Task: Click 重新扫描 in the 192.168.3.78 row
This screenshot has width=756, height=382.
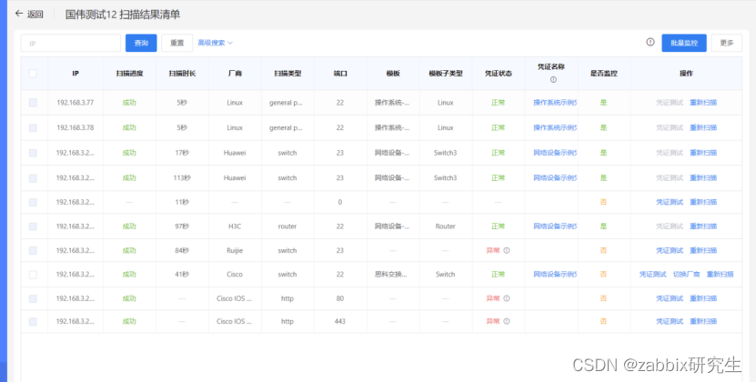Action: (x=703, y=128)
